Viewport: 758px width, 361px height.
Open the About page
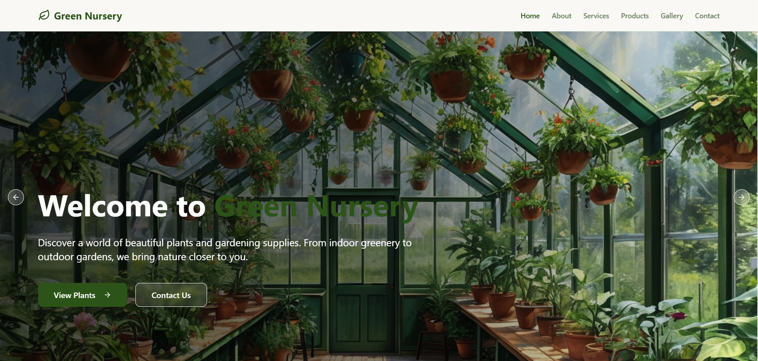point(561,16)
